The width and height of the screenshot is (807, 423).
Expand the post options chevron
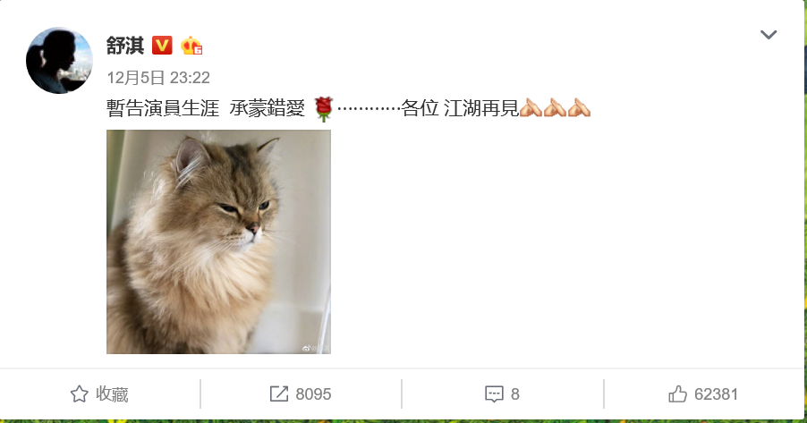769,35
